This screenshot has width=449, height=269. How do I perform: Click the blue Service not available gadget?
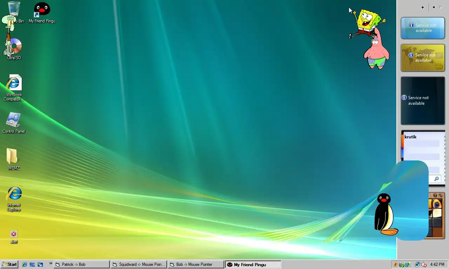(x=423, y=28)
